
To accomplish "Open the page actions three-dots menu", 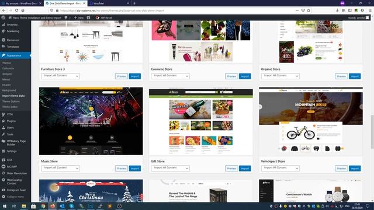I will 297,10.
